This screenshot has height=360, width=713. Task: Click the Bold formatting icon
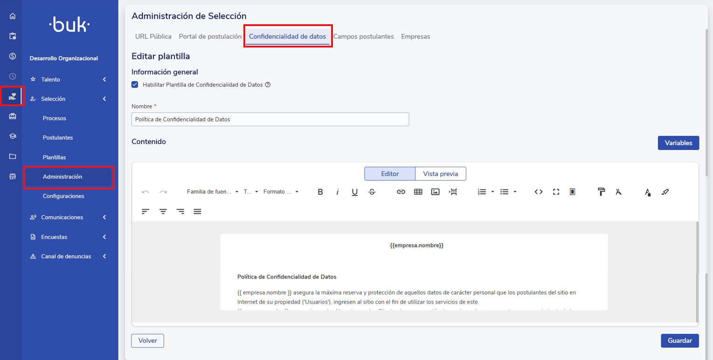click(320, 192)
